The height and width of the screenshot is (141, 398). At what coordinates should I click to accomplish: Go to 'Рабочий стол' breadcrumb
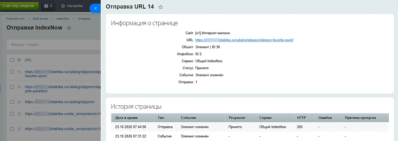click(x=16, y=19)
